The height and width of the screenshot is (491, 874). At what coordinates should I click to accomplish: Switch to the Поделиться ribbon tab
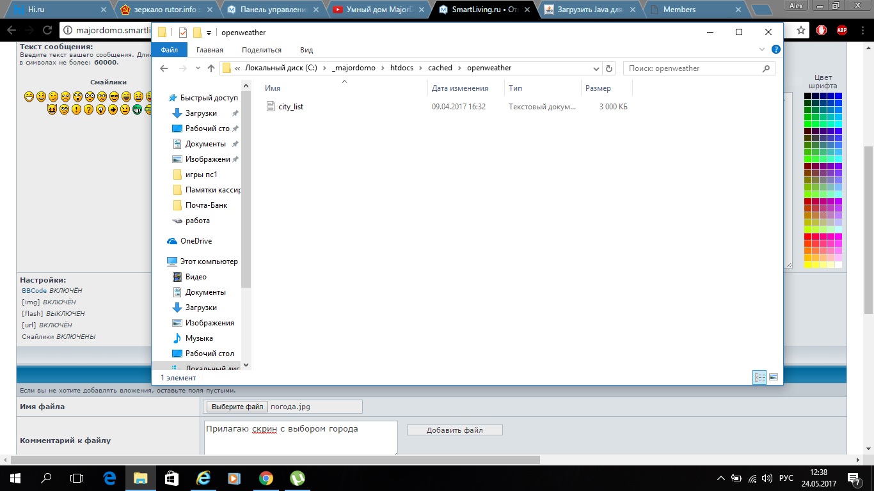coord(262,50)
